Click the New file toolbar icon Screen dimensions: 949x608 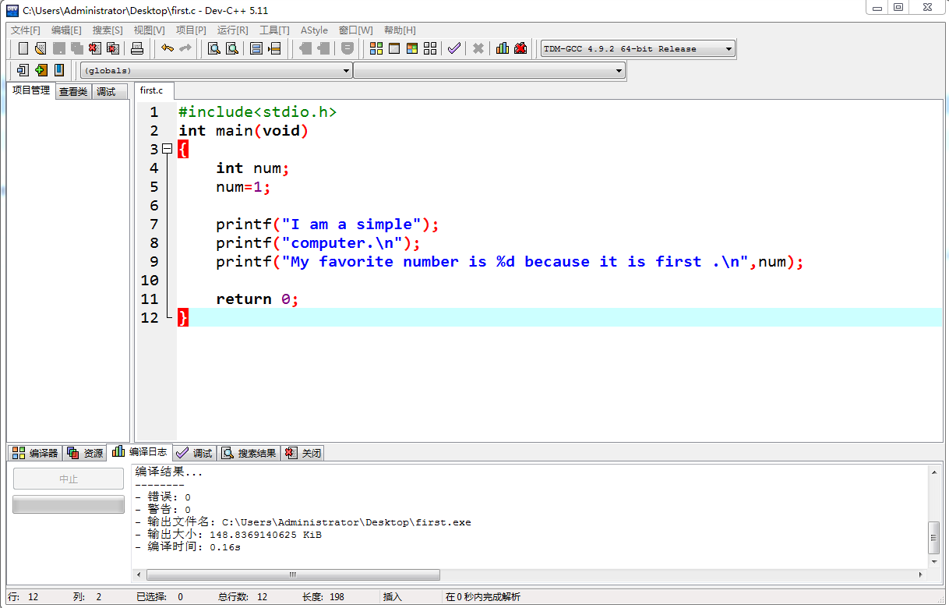pyautogui.click(x=23, y=48)
